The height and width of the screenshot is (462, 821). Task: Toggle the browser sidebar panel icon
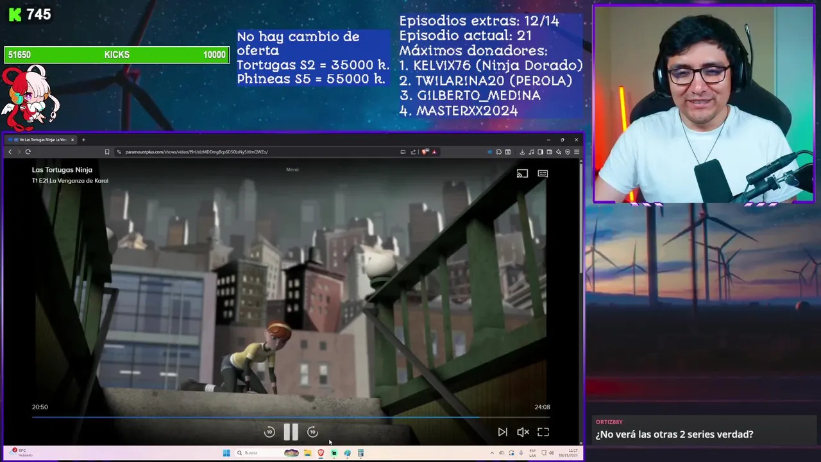coord(540,152)
